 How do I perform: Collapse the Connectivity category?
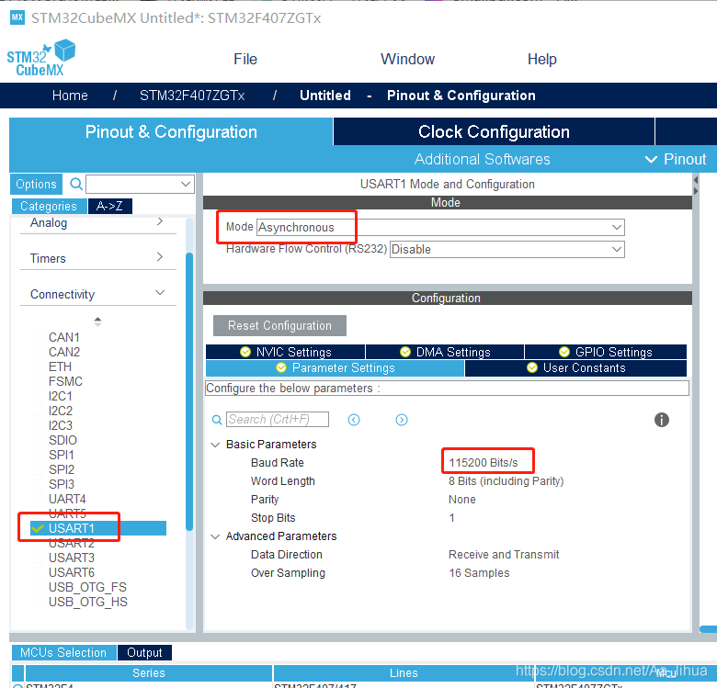point(97,294)
